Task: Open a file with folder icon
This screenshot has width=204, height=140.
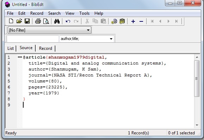Action: click(x=19, y=21)
